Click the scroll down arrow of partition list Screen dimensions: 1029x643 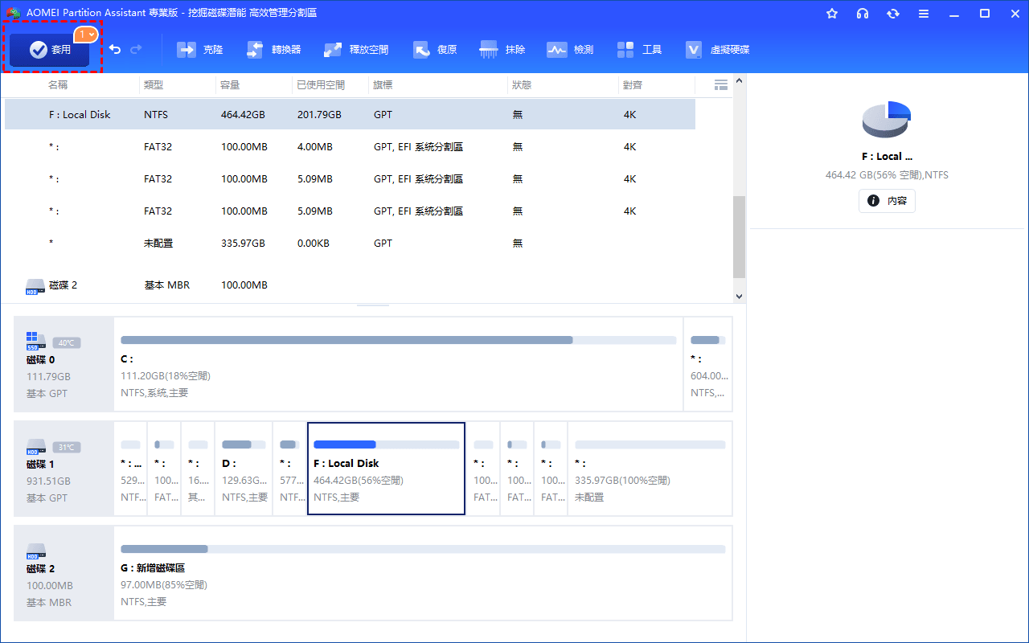coord(739,296)
